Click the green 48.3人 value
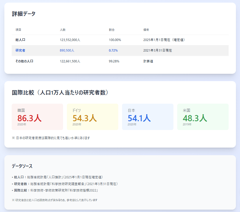 coord(195,118)
